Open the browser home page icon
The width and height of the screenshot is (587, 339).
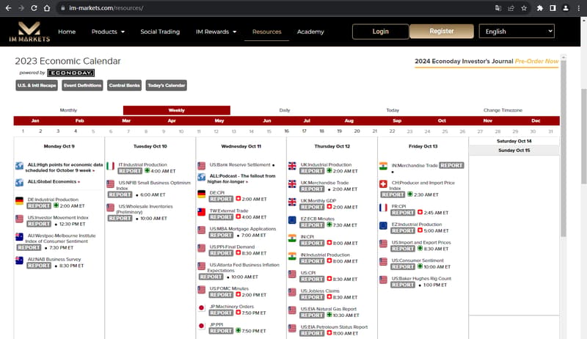(x=47, y=8)
